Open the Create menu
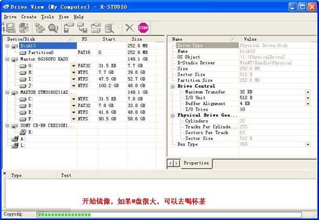Viewport: 319px width, 220px height. point(29,17)
